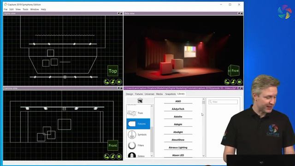Switch to the Fixtures tab
This screenshot has height=166, width=295.
click(x=139, y=94)
